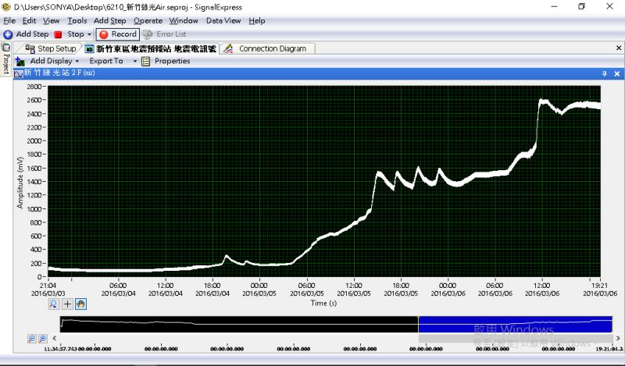The image size is (625, 366).
Task: Open the Add Step menu
Action: (109, 21)
